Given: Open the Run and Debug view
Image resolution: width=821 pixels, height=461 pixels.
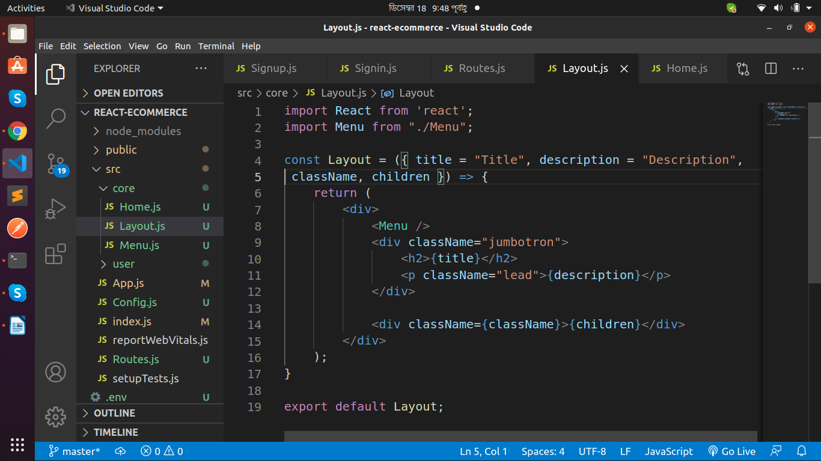Looking at the screenshot, I should [x=55, y=209].
